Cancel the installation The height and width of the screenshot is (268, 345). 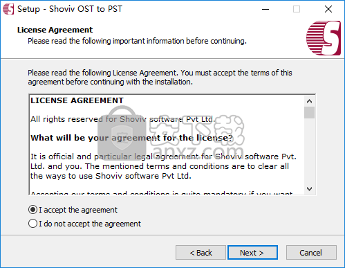[311, 253]
